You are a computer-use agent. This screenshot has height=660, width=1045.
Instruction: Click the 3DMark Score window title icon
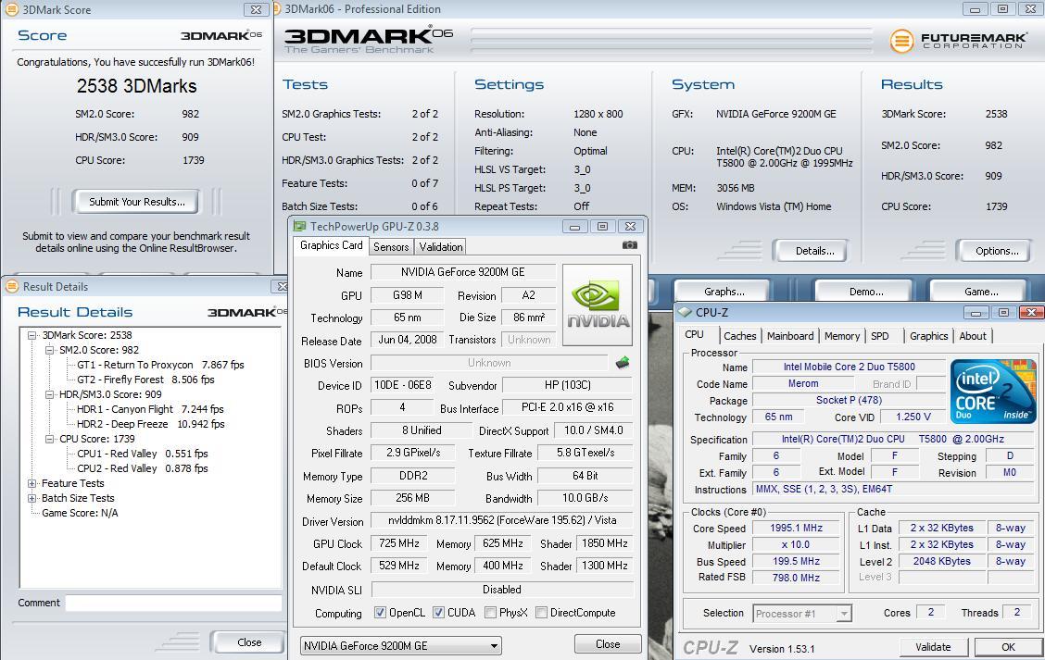11,9
